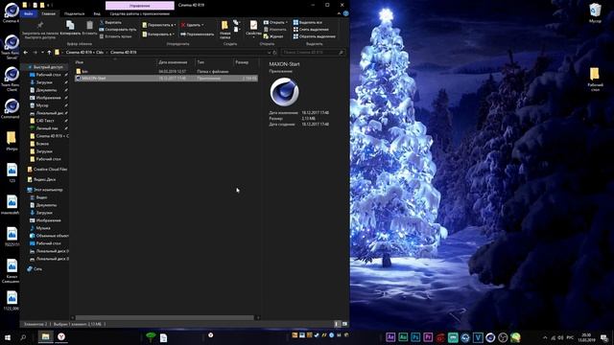The width and height of the screenshot is (614, 345).
Task: Switch to the Главная ribbon tab
Action: [x=49, y=13]
